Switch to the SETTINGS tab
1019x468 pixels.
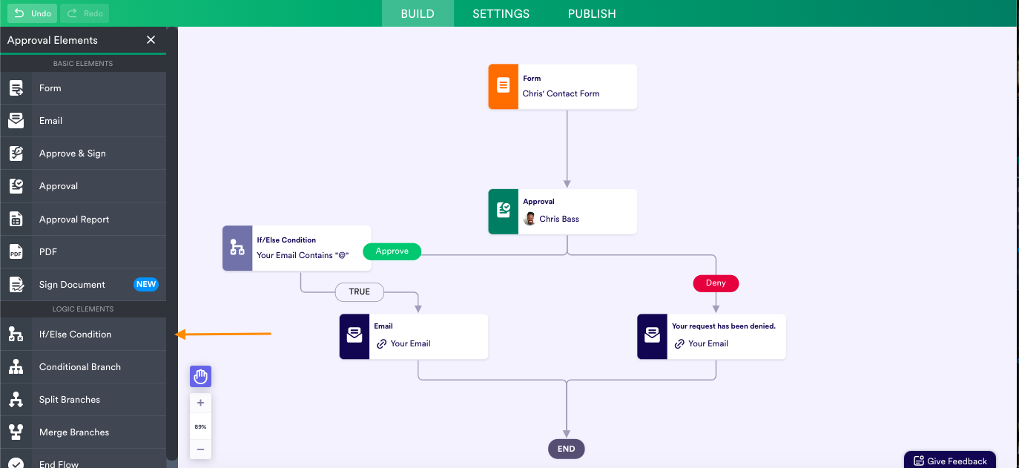[501, 13]
